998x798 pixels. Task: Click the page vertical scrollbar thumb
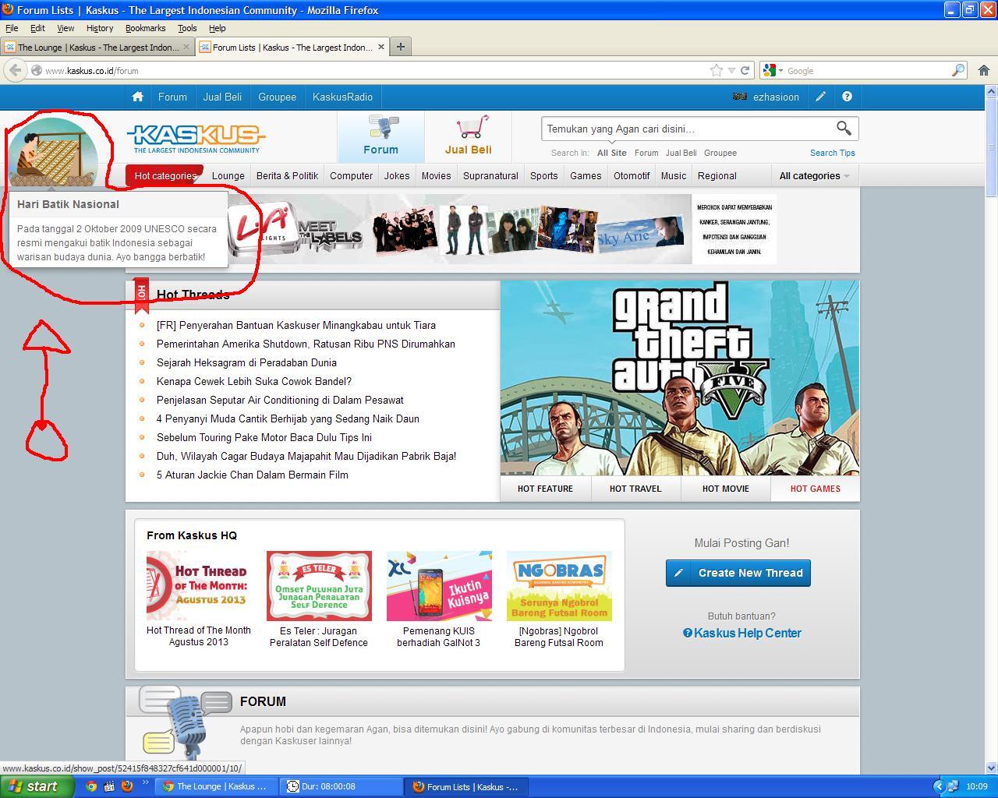[991, 148]
